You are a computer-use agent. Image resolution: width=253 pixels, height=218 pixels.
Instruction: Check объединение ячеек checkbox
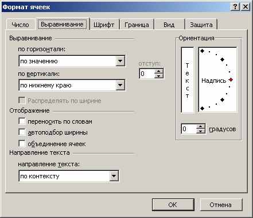click(22, 143)
